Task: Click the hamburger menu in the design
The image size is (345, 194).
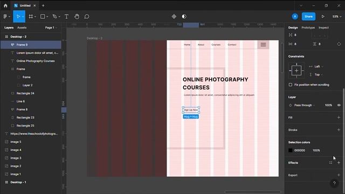Action: tap(263, 45)
